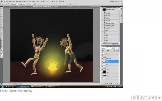Switch to the Masks panel tab
Image resolution: width=162 pixels, height=101 pixels.
pyautogui.click(x=114, y=8)
